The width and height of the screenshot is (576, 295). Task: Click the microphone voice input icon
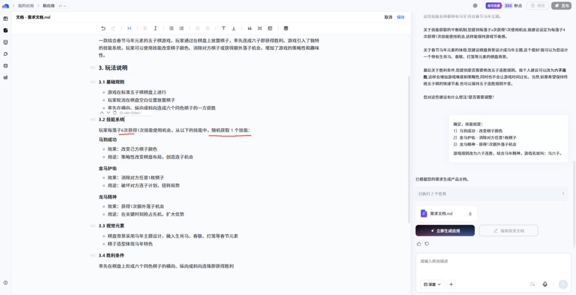(545, 284)
